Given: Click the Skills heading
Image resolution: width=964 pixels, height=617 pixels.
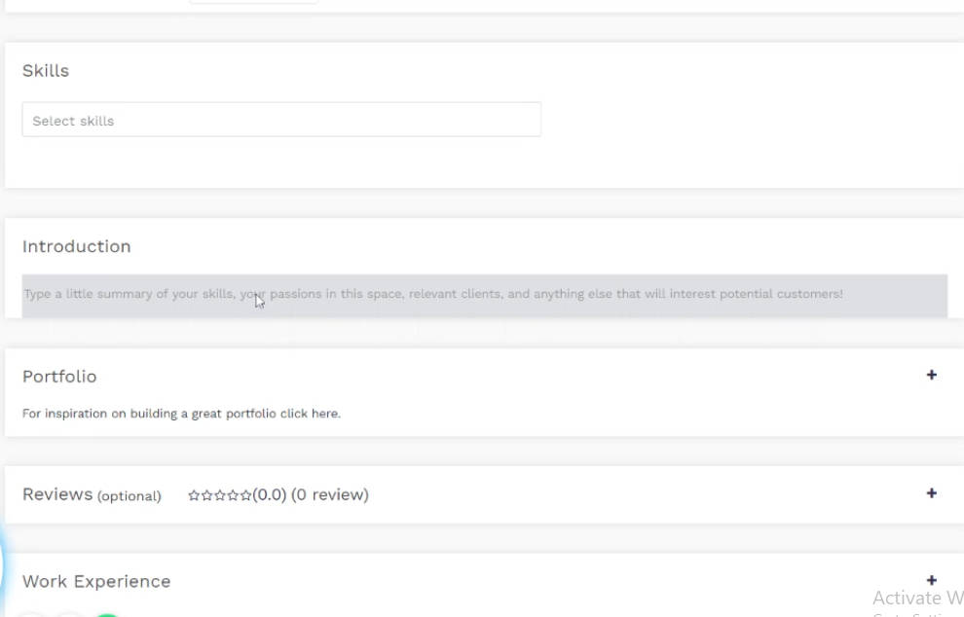Looking at the screenshot, I should pos(46,71).
